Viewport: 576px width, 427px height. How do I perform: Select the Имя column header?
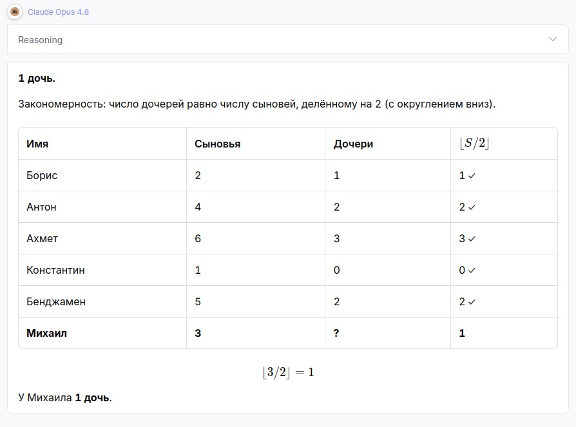pyautogui.click(x=102, y=144)
